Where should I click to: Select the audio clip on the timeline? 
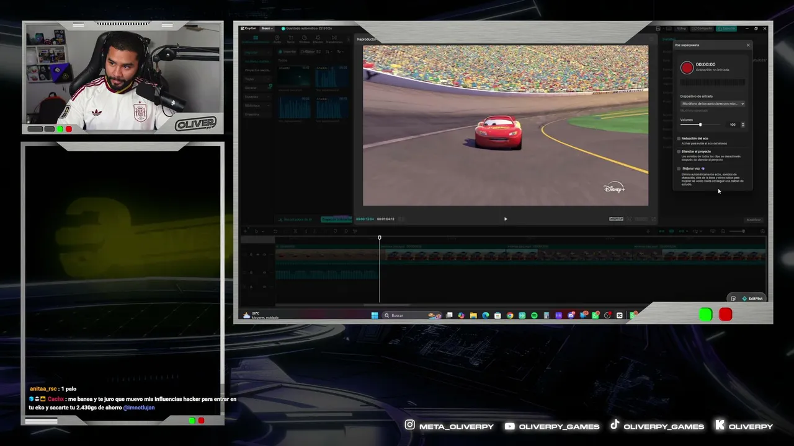[x=327, y=274]
